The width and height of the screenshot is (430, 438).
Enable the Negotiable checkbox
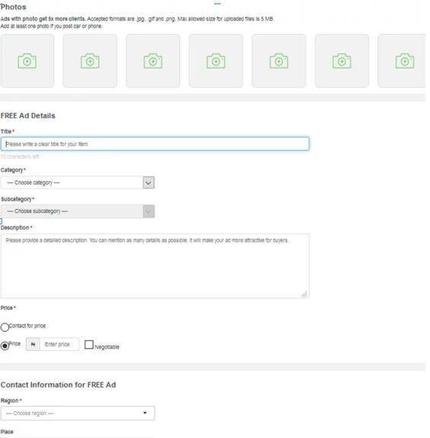(88, 345)
